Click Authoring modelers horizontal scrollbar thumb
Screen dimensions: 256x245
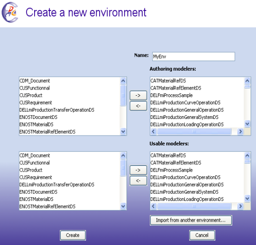click(x=194, y=131)
